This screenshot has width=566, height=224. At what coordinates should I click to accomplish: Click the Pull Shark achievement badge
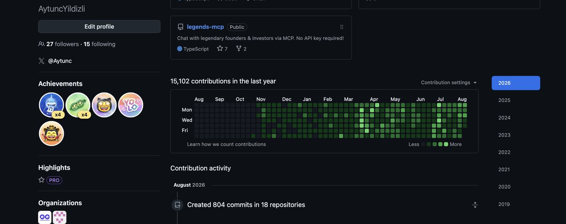coord(51,105)
